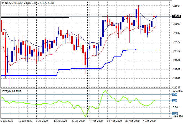Click the CCI 0.00 level label

[x=175, y=107]
